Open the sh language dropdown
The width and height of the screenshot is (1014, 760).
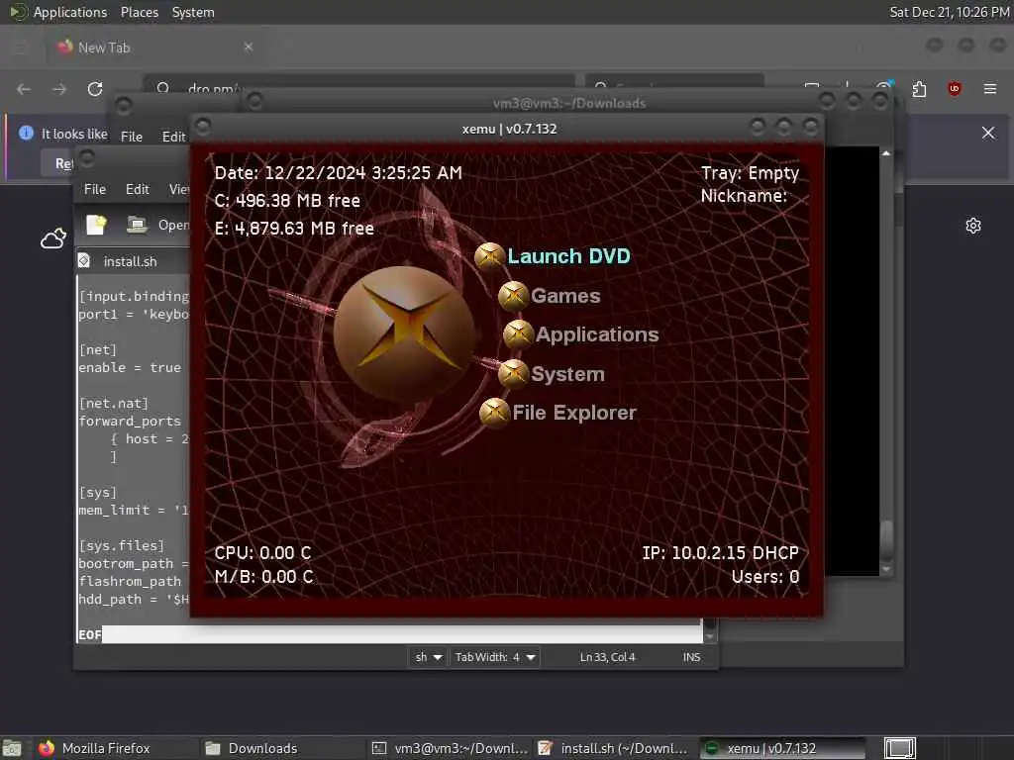(x=428, y=657)
